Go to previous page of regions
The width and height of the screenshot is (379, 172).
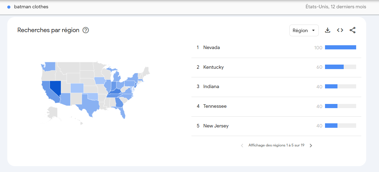[x=242, y=146]
